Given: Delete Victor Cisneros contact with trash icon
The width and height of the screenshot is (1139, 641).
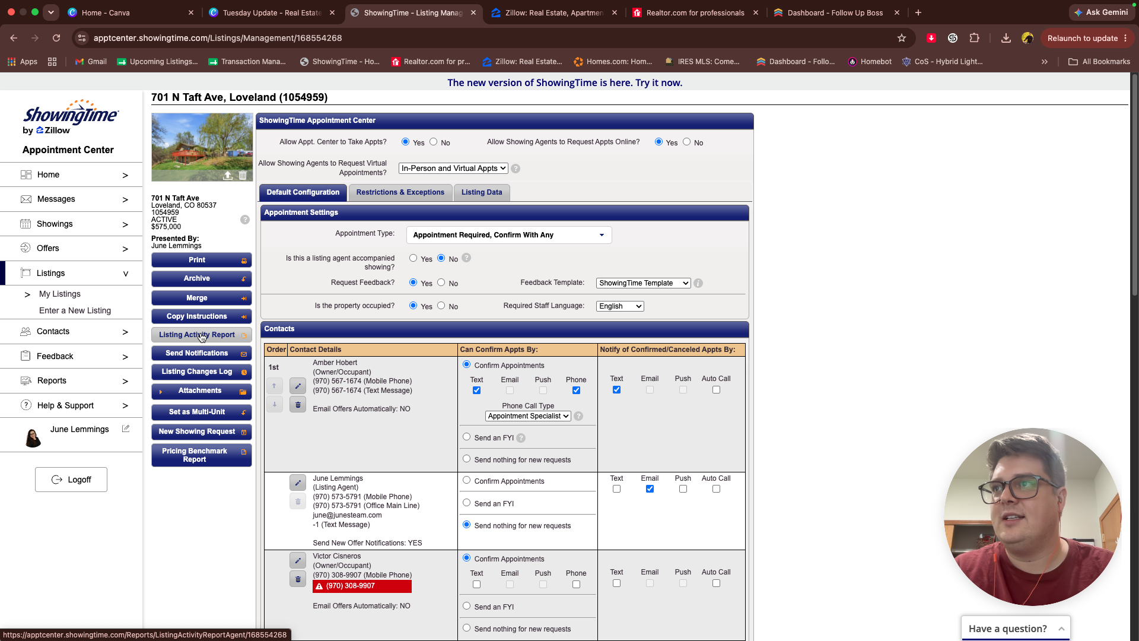Looking at the screenshot, I should pos(298,579).
